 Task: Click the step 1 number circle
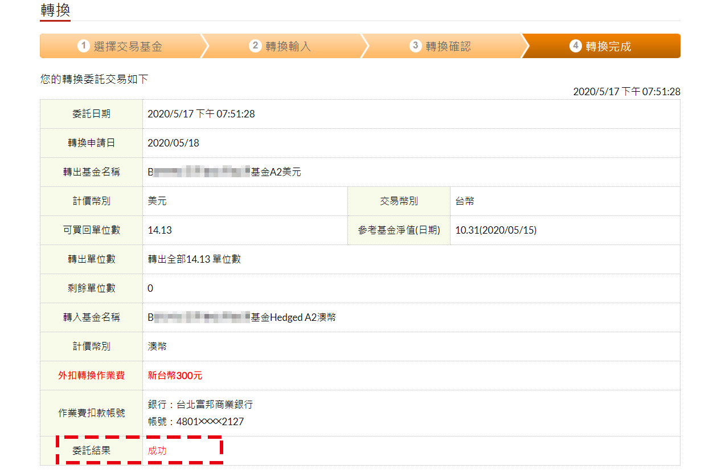click(84, 46)
